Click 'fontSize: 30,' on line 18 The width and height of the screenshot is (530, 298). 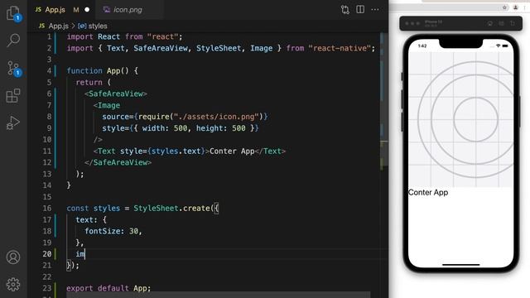coord(113,231)
